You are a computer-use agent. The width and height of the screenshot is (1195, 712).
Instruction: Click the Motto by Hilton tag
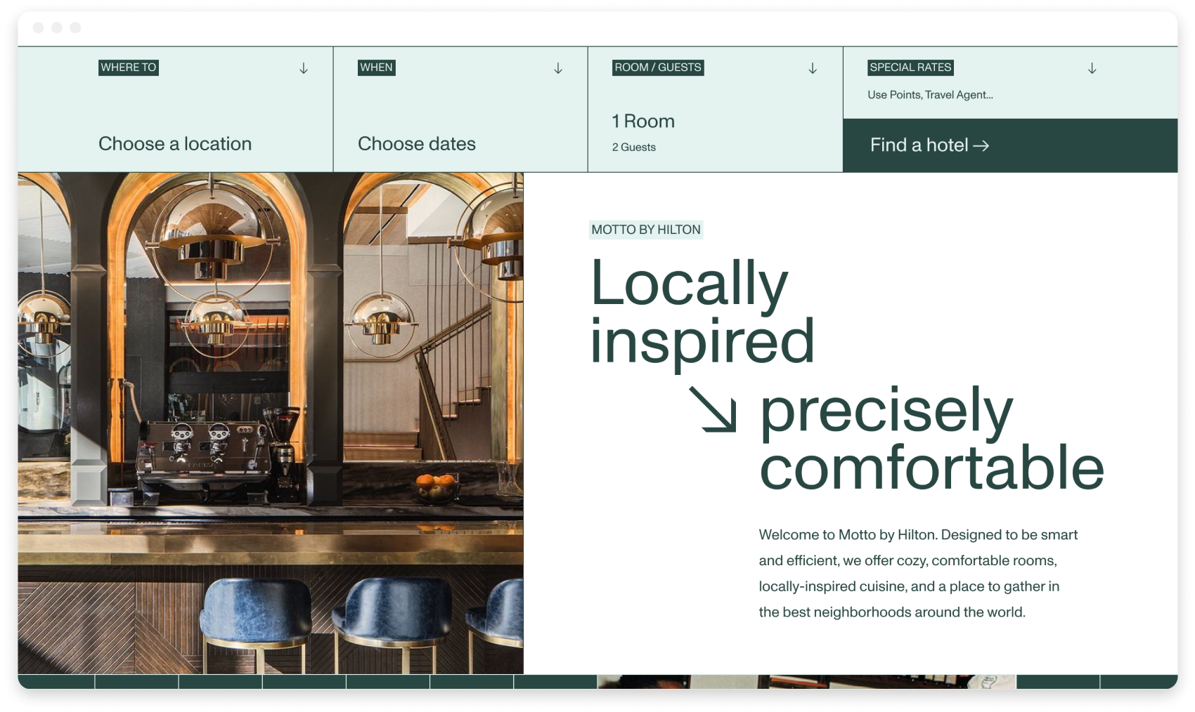point(646,230)
